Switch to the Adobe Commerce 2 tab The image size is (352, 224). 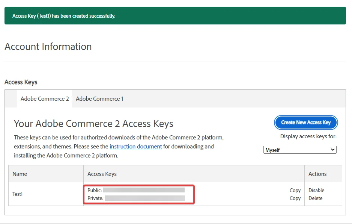(45, 99)
